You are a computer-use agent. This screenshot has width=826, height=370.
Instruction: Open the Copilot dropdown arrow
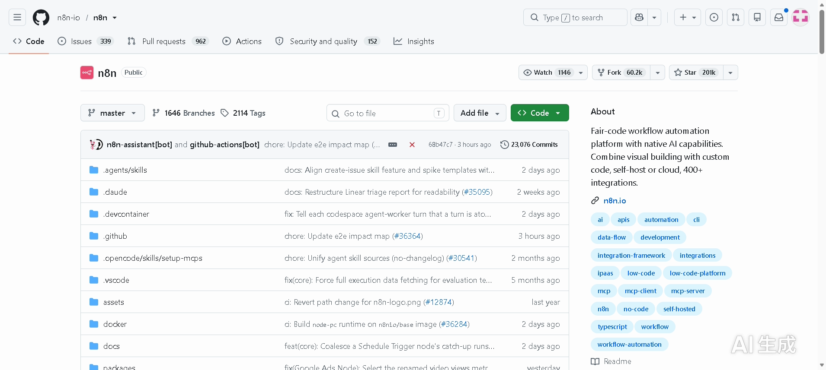coord(654,17)
